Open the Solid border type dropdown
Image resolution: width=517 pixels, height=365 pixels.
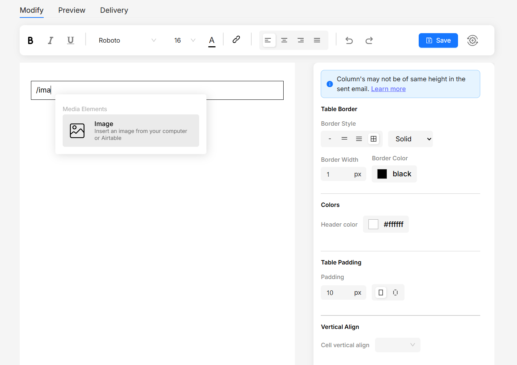click(x=410, y=139)
